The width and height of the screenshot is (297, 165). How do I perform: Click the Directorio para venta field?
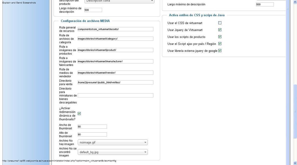click(x=115, y=82)
